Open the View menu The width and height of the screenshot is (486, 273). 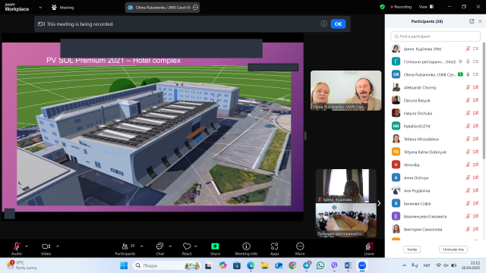pyautogui.click(x=426, y=7)
